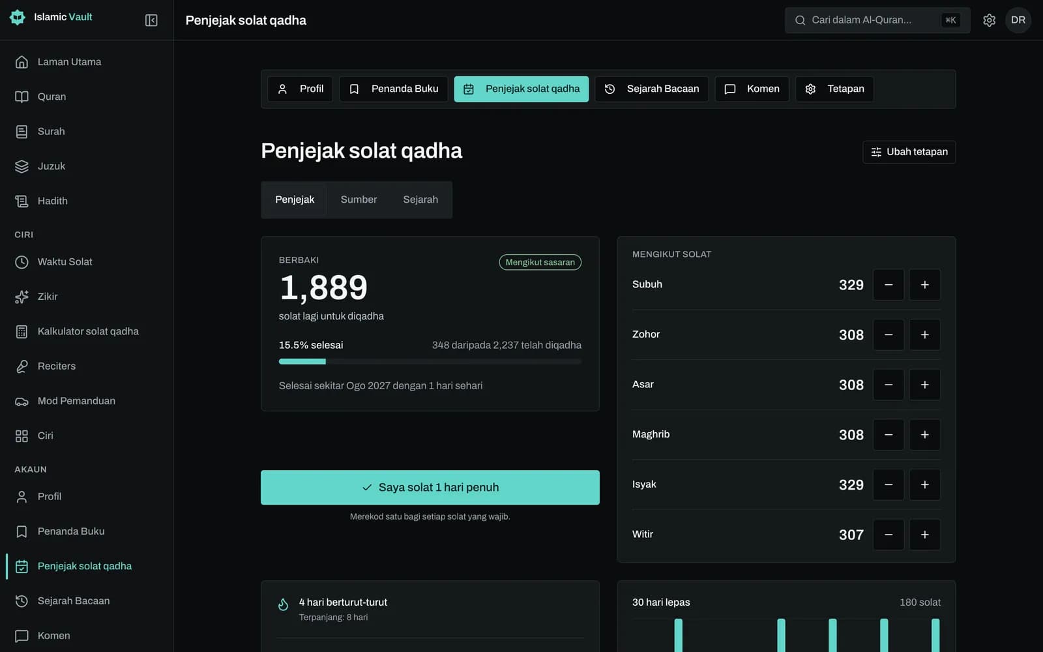Click the Zikir sparkles icon
The image size is (1043, 652).
pyautogui.click(x=22, y=297)
